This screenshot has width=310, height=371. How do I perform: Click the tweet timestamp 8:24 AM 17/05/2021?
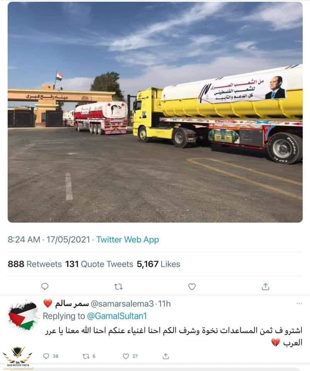point(49,240)
